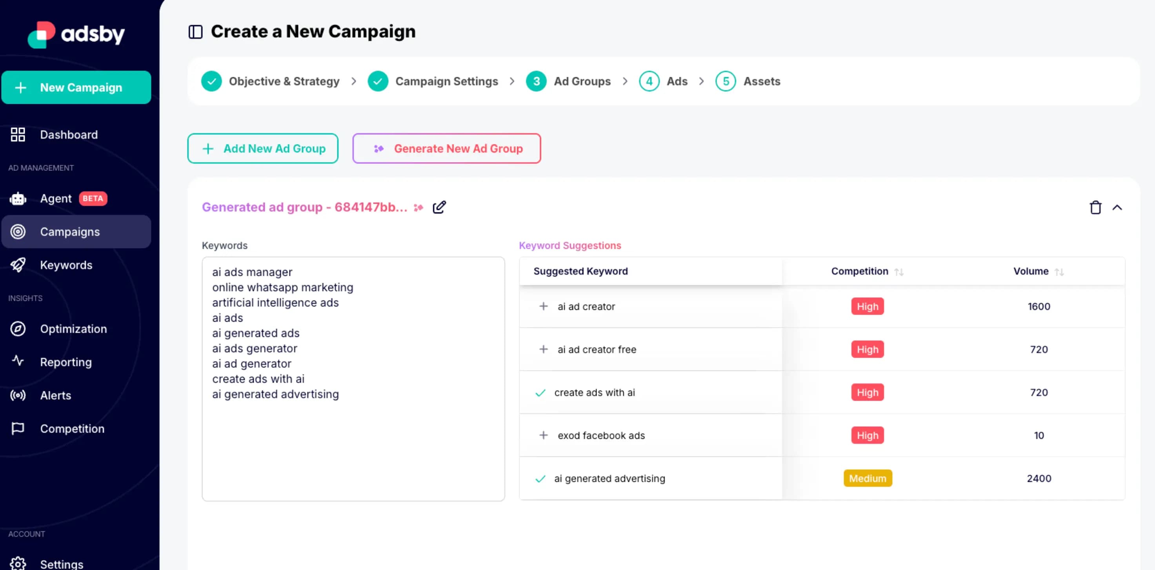This screenshot has height=570, width=1155.
Task: Open Alerts from the sidebar
Action: [x=18, y=395]
